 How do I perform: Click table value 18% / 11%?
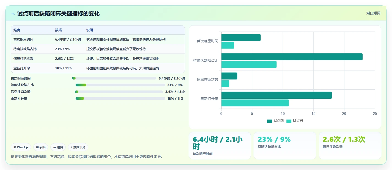[x=64, y=68]
